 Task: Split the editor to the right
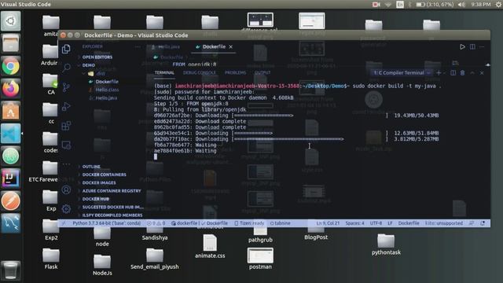[472, 47]
